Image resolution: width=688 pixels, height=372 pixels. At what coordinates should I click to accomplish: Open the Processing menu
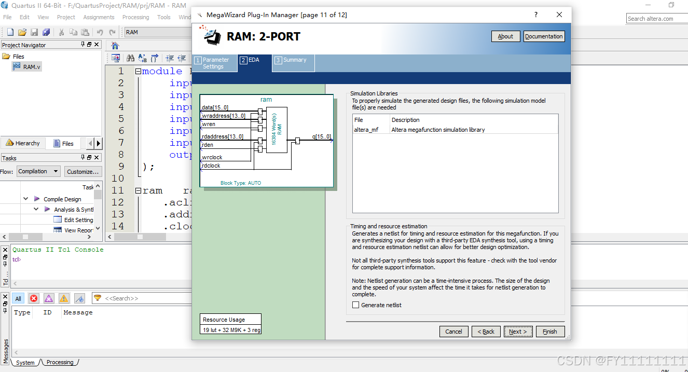click(135, 17)
